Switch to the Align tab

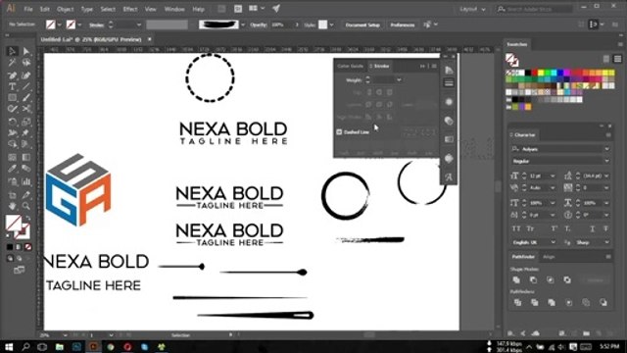pos(549,257)
